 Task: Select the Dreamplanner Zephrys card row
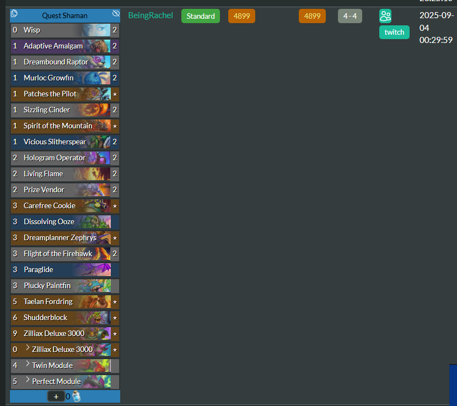click(65, 238)
